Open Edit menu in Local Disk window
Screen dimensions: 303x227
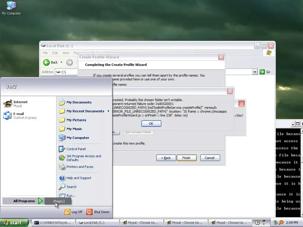click(x=55, y=53)
